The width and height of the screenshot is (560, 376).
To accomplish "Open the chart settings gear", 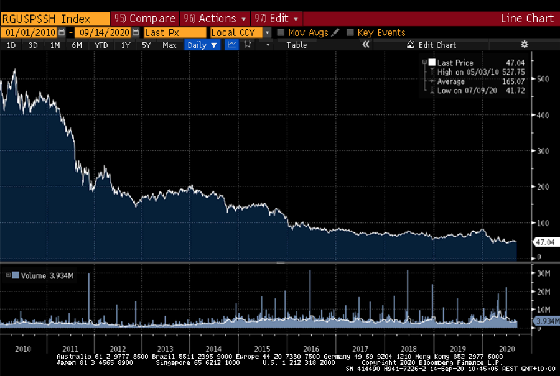I will point(524,45).
